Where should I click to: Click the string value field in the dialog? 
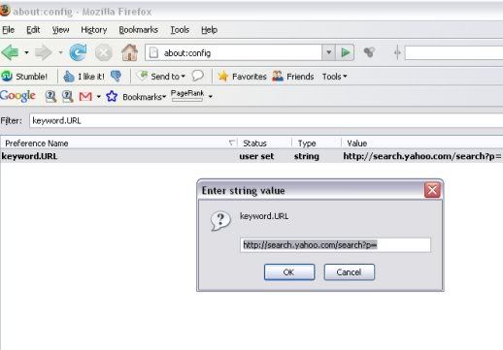tap(335, 245)
